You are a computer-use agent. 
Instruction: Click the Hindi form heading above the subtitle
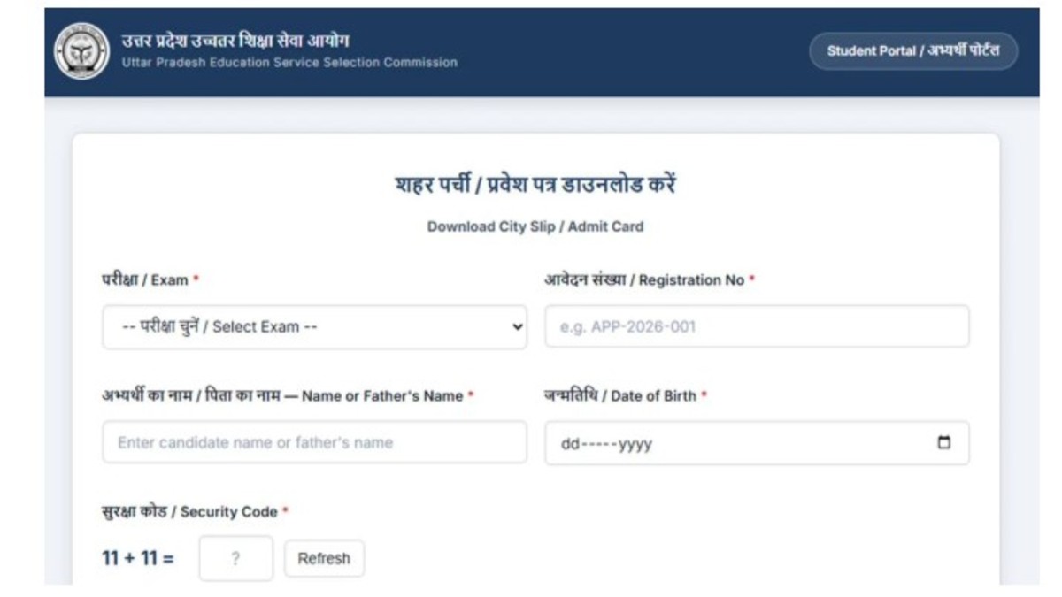pos(535,187)
